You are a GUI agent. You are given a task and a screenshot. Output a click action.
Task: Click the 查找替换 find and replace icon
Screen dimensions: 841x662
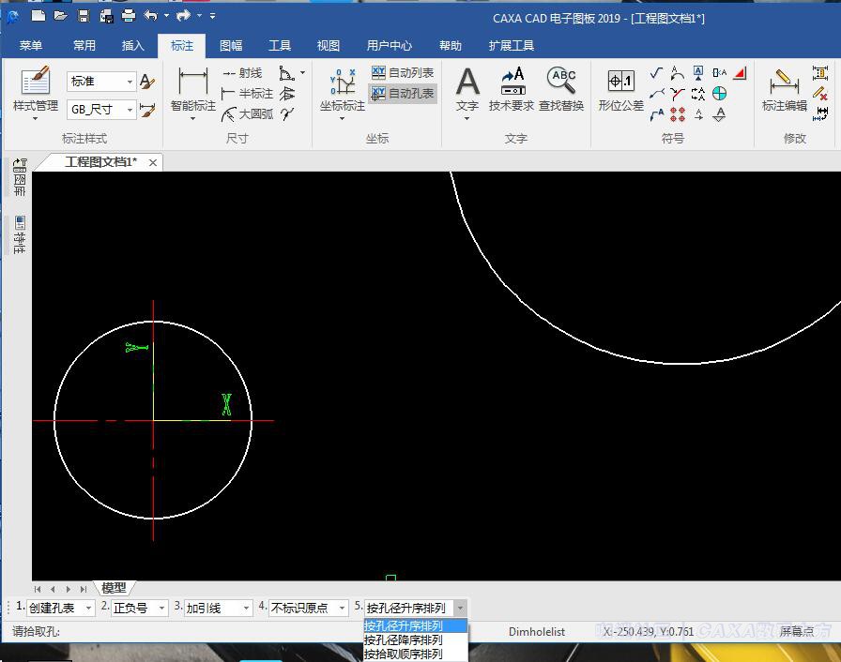(561, 83)
